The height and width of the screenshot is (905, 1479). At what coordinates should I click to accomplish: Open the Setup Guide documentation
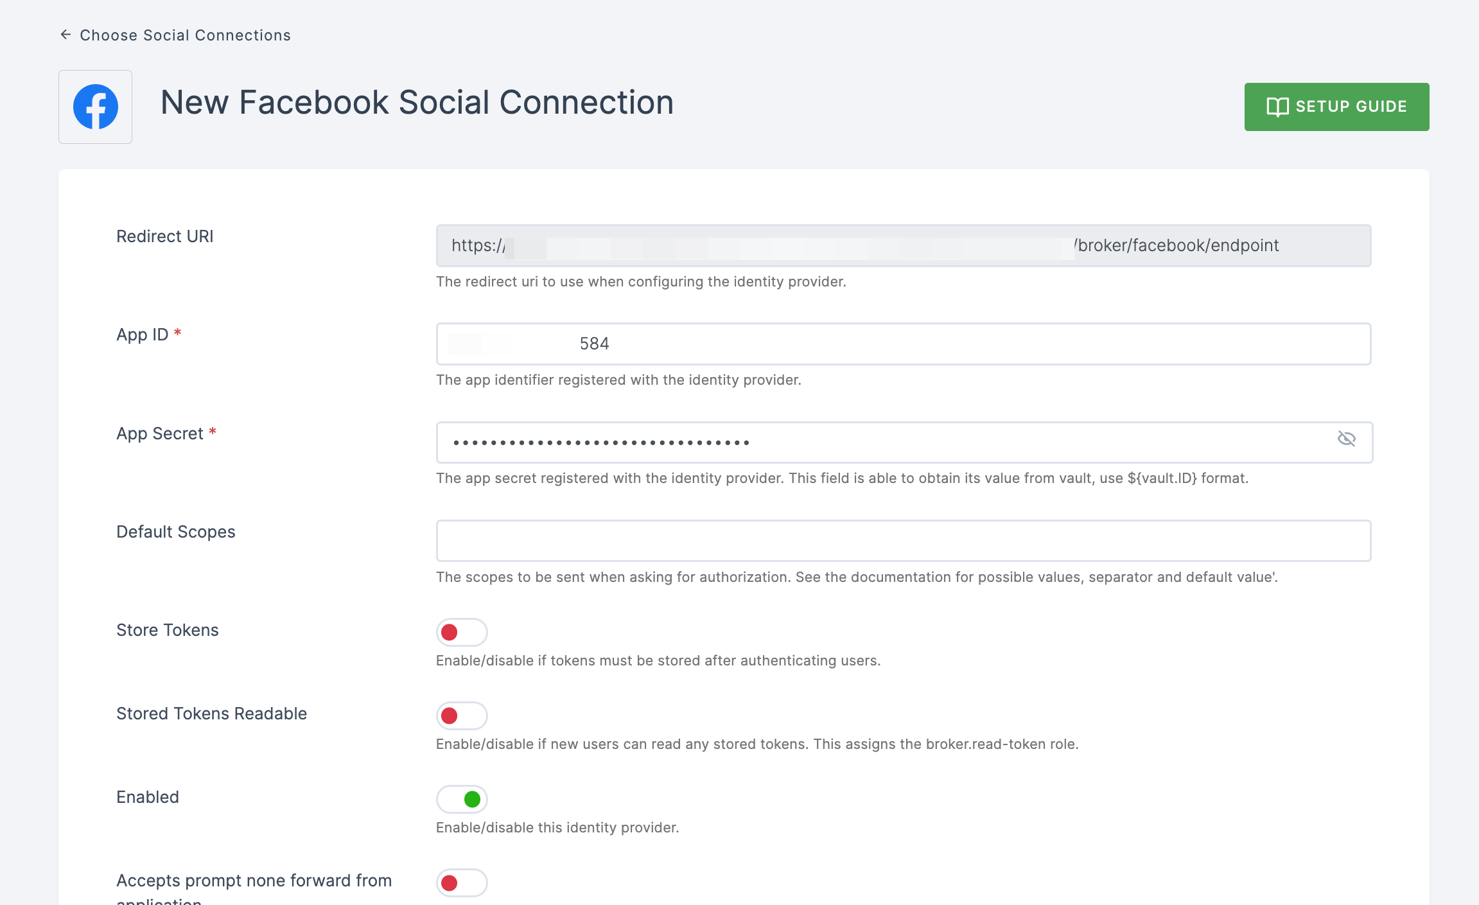1336,105
